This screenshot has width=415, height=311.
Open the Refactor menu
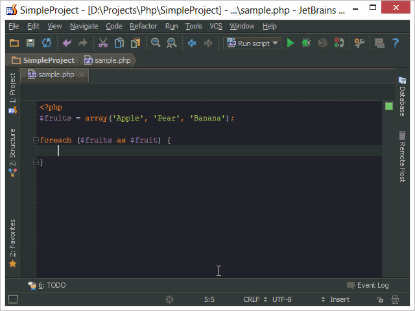(x=143, y=26)
